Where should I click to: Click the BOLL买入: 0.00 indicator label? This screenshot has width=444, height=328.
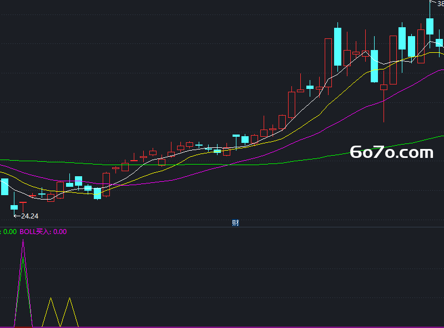(x=43, y=231)
